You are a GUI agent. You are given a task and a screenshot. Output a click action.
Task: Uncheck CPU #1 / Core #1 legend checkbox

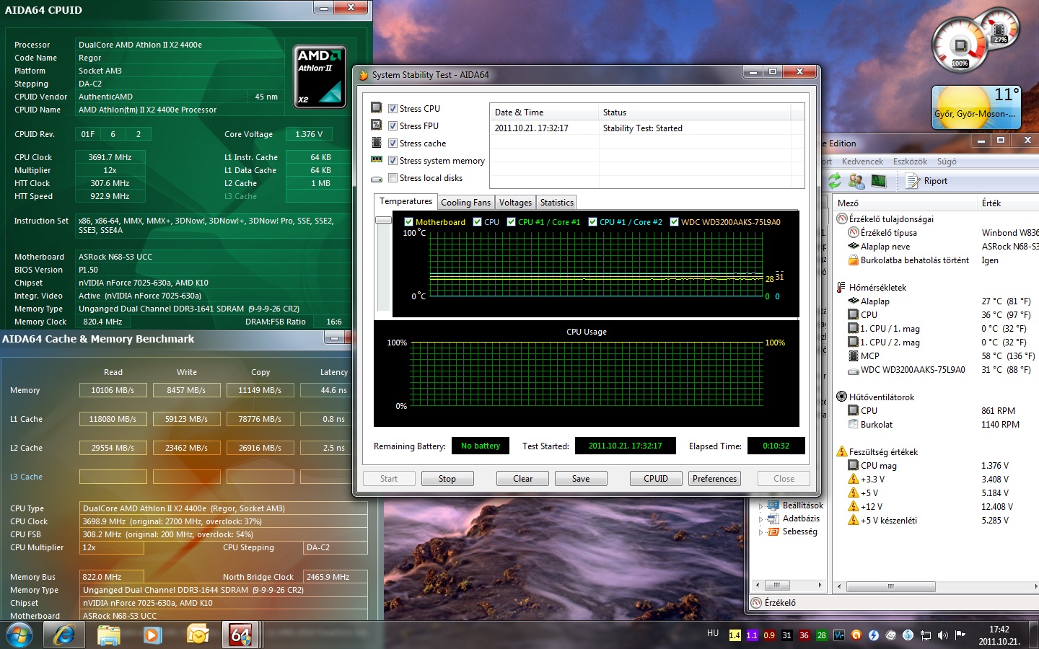[x=511, y=222]
